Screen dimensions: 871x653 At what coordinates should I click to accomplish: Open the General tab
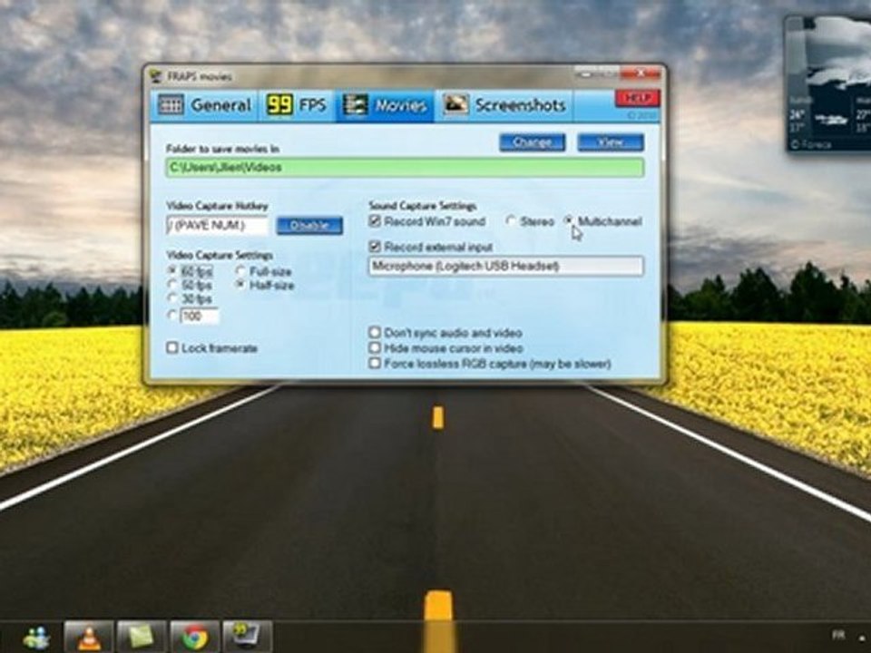pyautogui.click(x=205, y=105)
